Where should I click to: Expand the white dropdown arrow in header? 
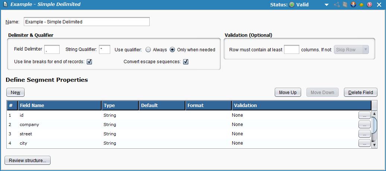[326, 5]
